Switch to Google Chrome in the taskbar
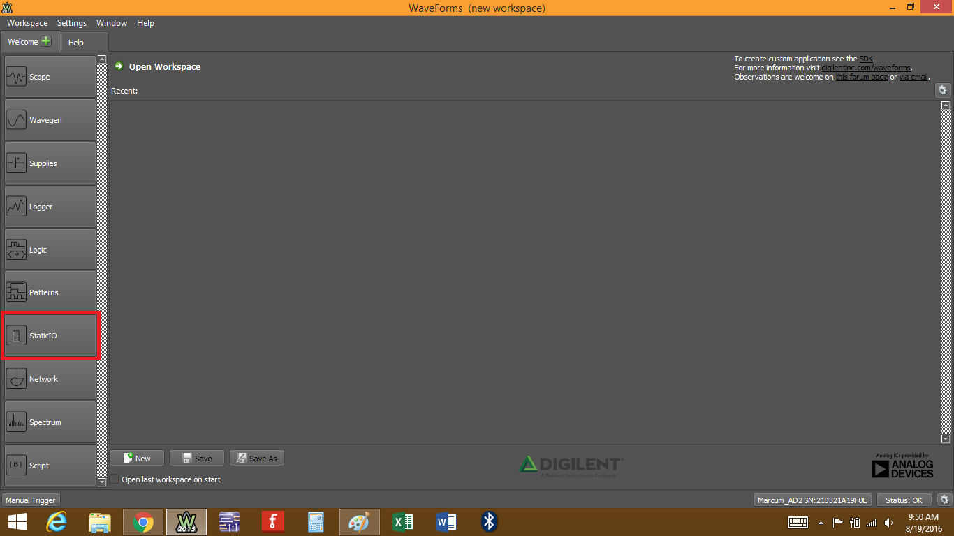The image size is (954, 536). tap(143, 521)
